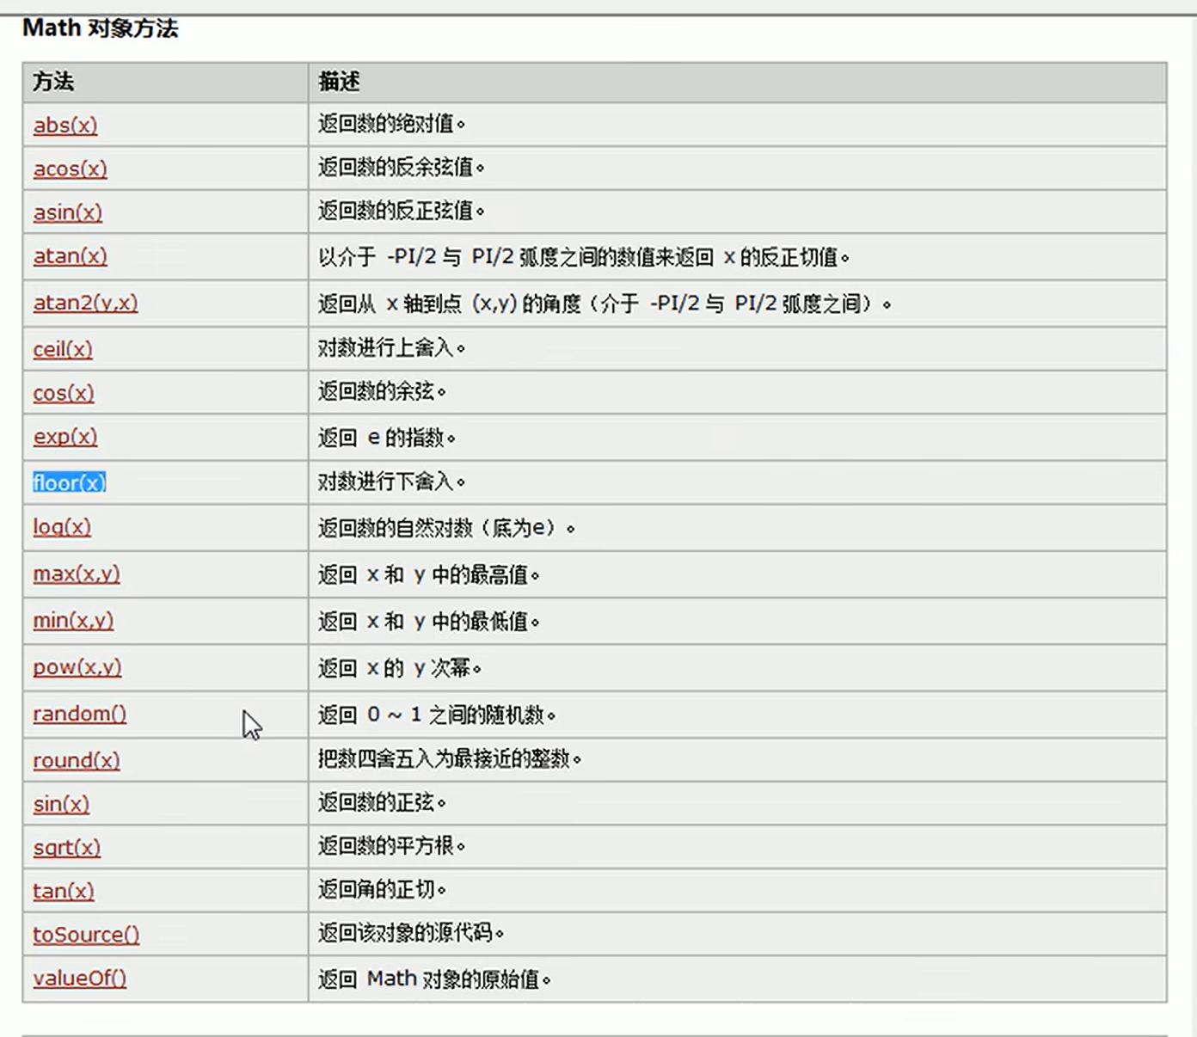The width and height of the screenshot is (1197, 1037).
Task: Open the asin(x) method link
Action: point(68,212)
